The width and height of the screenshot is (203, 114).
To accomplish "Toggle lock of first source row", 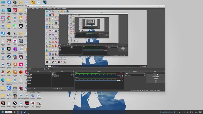I will click(x=74, y=73).
